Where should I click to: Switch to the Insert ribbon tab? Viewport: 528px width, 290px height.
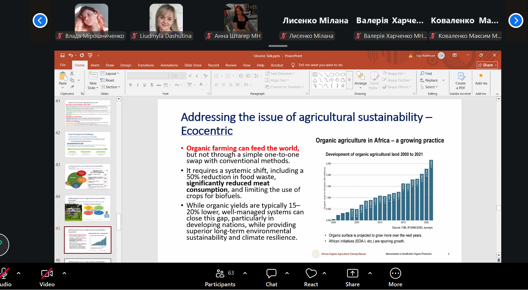click(x=95, y=65)
